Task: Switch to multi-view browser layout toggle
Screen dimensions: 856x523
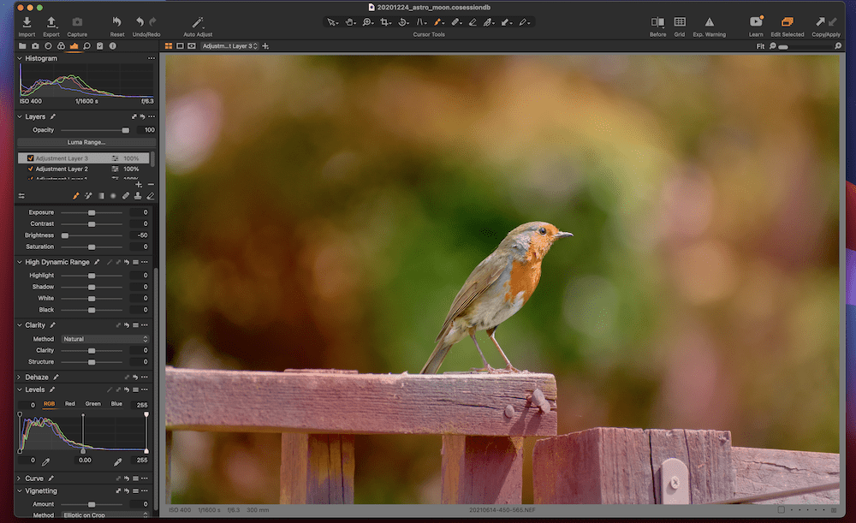Action: (169, 45)
